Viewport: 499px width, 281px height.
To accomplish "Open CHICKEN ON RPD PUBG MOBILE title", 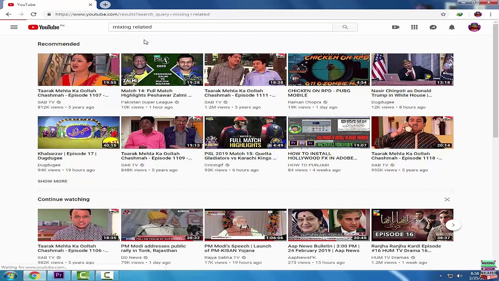I will click(x=319, y=93).
